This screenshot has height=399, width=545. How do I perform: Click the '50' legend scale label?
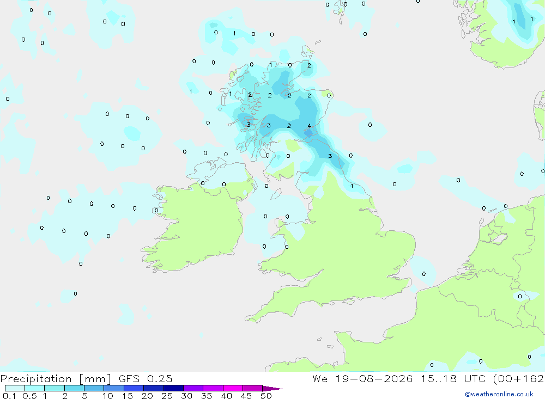coord(266,396)
